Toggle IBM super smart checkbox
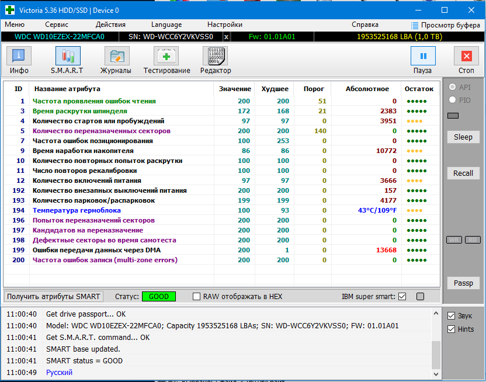The image size is (486, 382). point(402,297)
